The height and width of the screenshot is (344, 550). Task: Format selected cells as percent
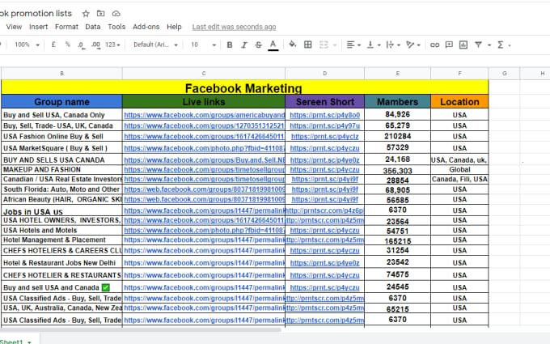point(67,45)
